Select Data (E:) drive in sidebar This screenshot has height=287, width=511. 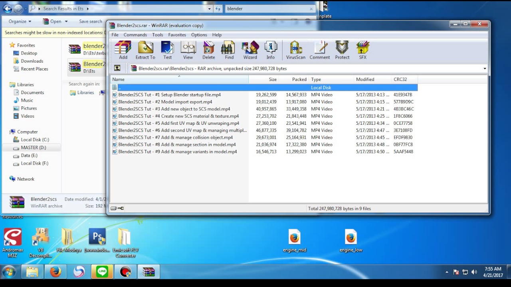(29, 155)
